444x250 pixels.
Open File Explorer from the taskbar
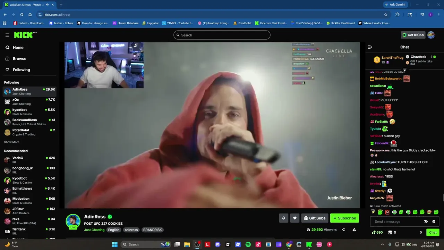(x=187, y=244)
